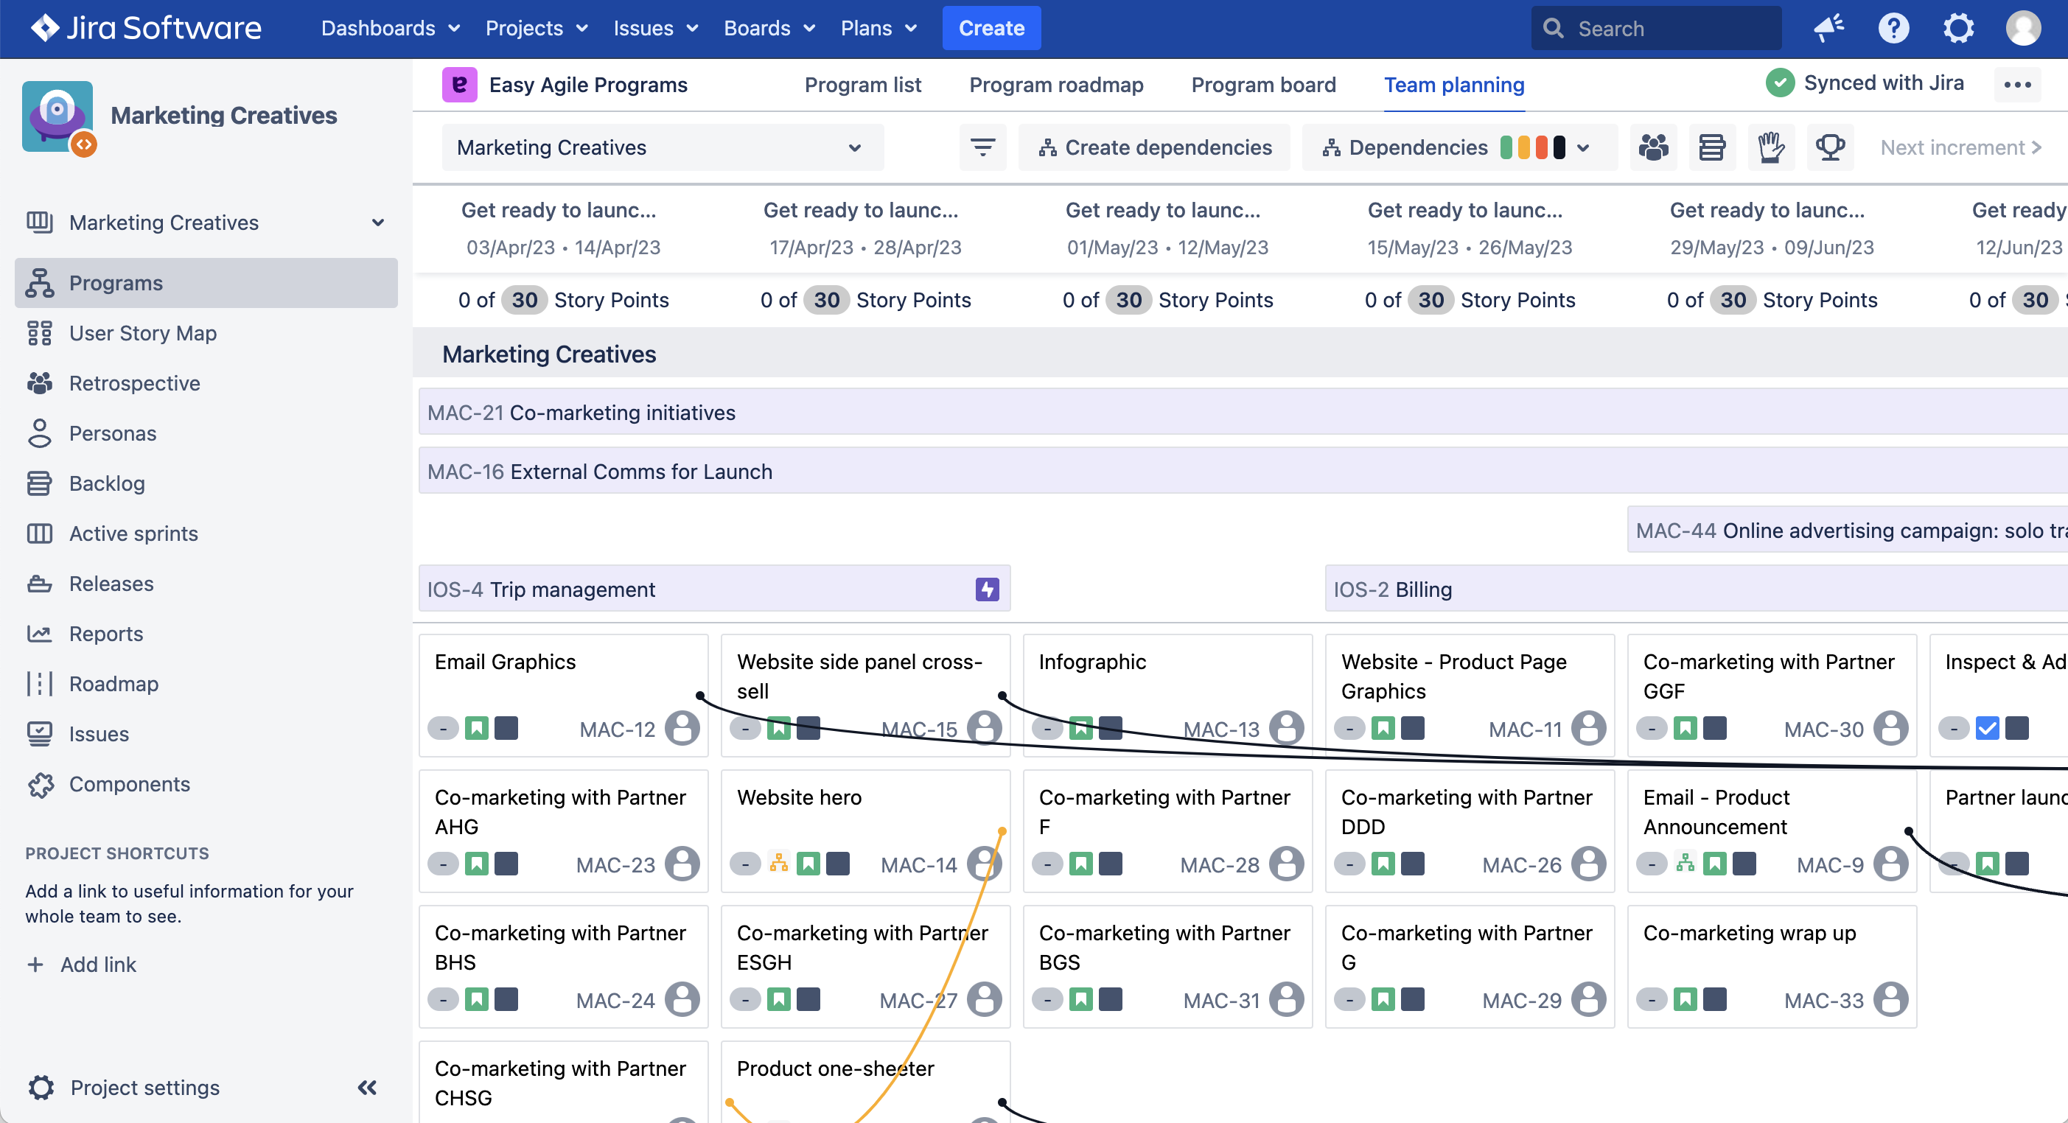This screenshot has width=2068, height=1123.
Task: Open the team members people icon
Action: [1653, 147]
